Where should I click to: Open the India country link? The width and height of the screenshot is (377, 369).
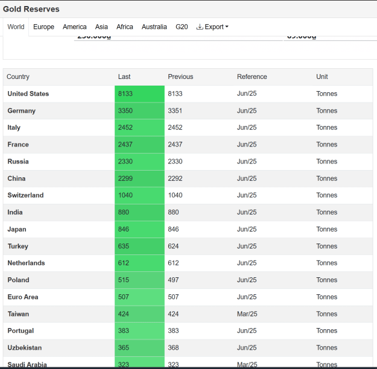click(15, 212)
